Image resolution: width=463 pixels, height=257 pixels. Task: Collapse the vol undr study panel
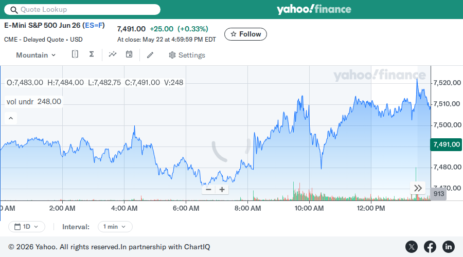(11, 118)
